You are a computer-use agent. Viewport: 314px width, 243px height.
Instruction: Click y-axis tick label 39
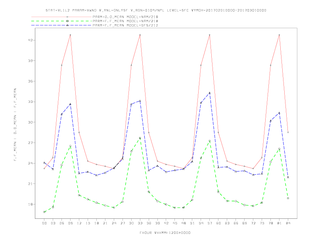click(x=31, y=60)
